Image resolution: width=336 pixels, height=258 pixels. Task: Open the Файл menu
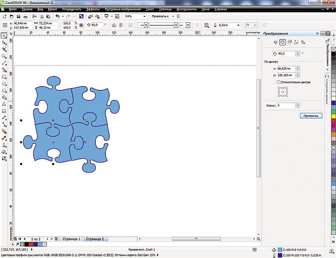pos(13,9)
